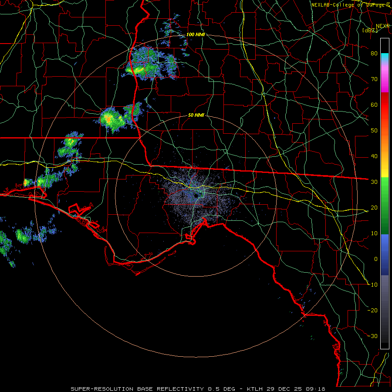Click the -10 dBZ value on the color scale
The height and width of the screenshot is (392, 392).
(x=372, y=285)
